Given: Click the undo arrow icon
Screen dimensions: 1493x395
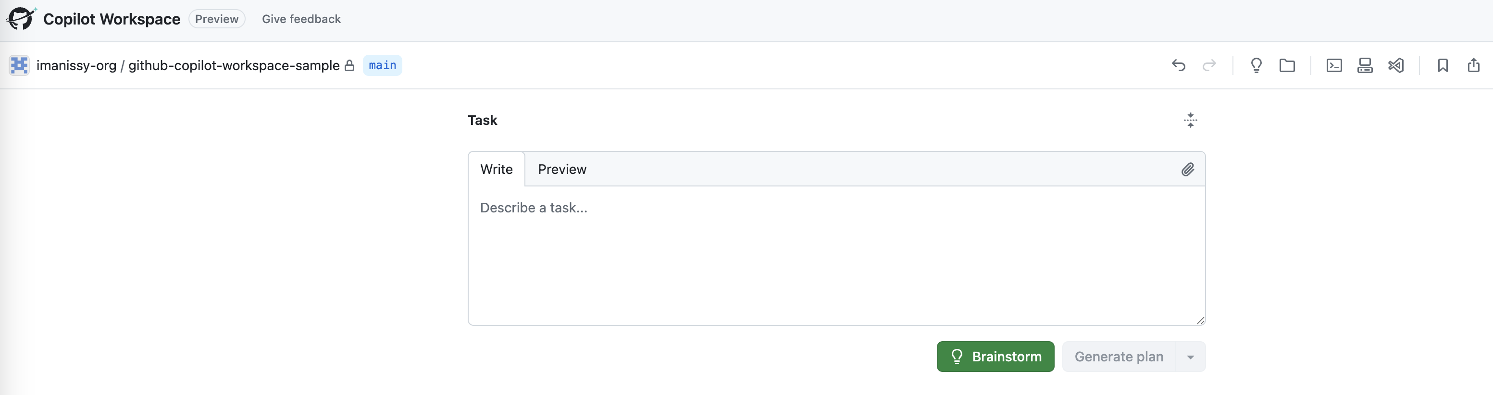Looking at the screenshot, I should 1178,65.
